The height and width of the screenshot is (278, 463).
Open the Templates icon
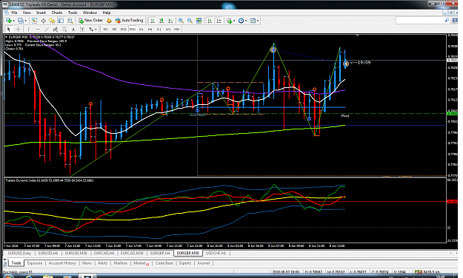click(253, 21)
